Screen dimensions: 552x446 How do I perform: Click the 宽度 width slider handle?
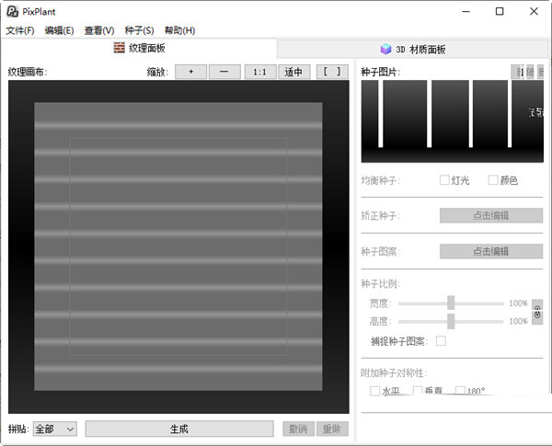click(451, 303)
